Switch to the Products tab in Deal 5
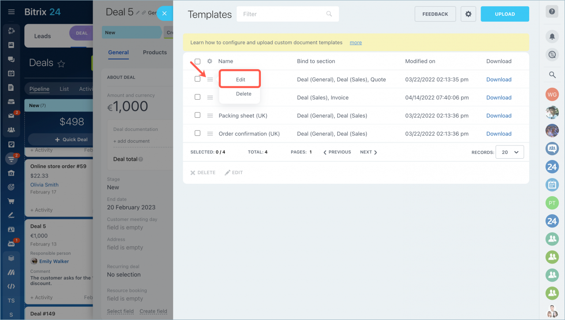The image size is (565, 320). [155, 52]
